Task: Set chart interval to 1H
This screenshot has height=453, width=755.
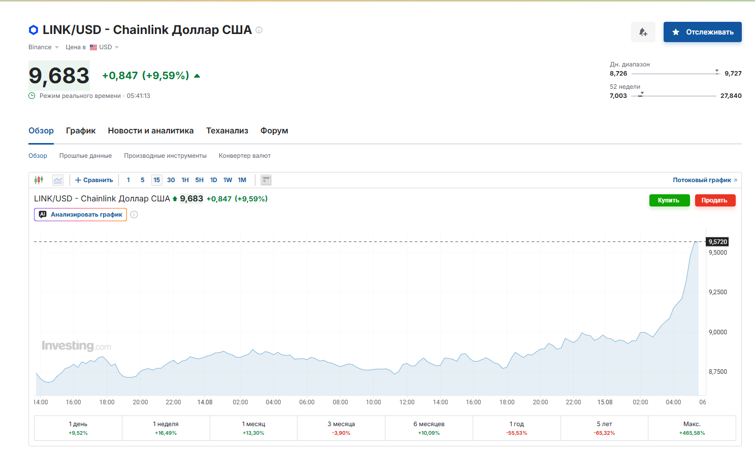Action: (185, 180)
